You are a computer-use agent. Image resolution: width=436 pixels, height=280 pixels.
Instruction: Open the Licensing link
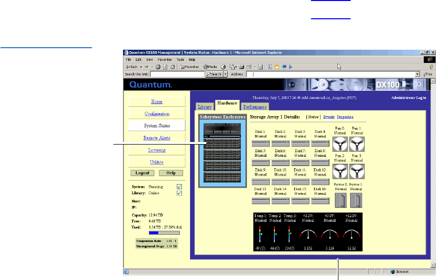click(157, 150)
